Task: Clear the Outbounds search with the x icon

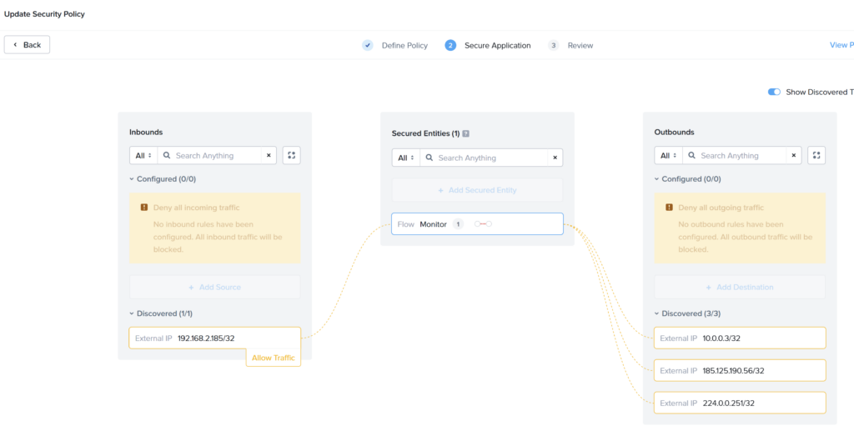Action: 794,155
